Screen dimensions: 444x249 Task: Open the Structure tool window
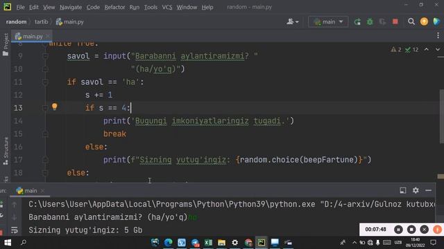6,151
